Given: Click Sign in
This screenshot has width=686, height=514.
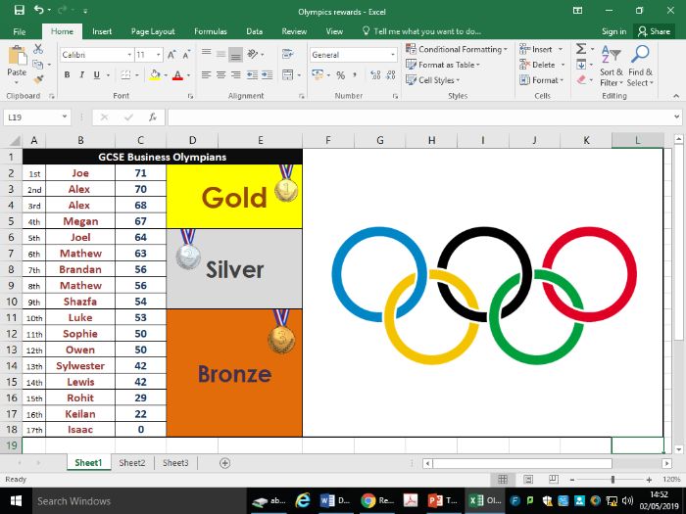Looking at the screenshot, I should pyautogui.click(x=613, y=31).
